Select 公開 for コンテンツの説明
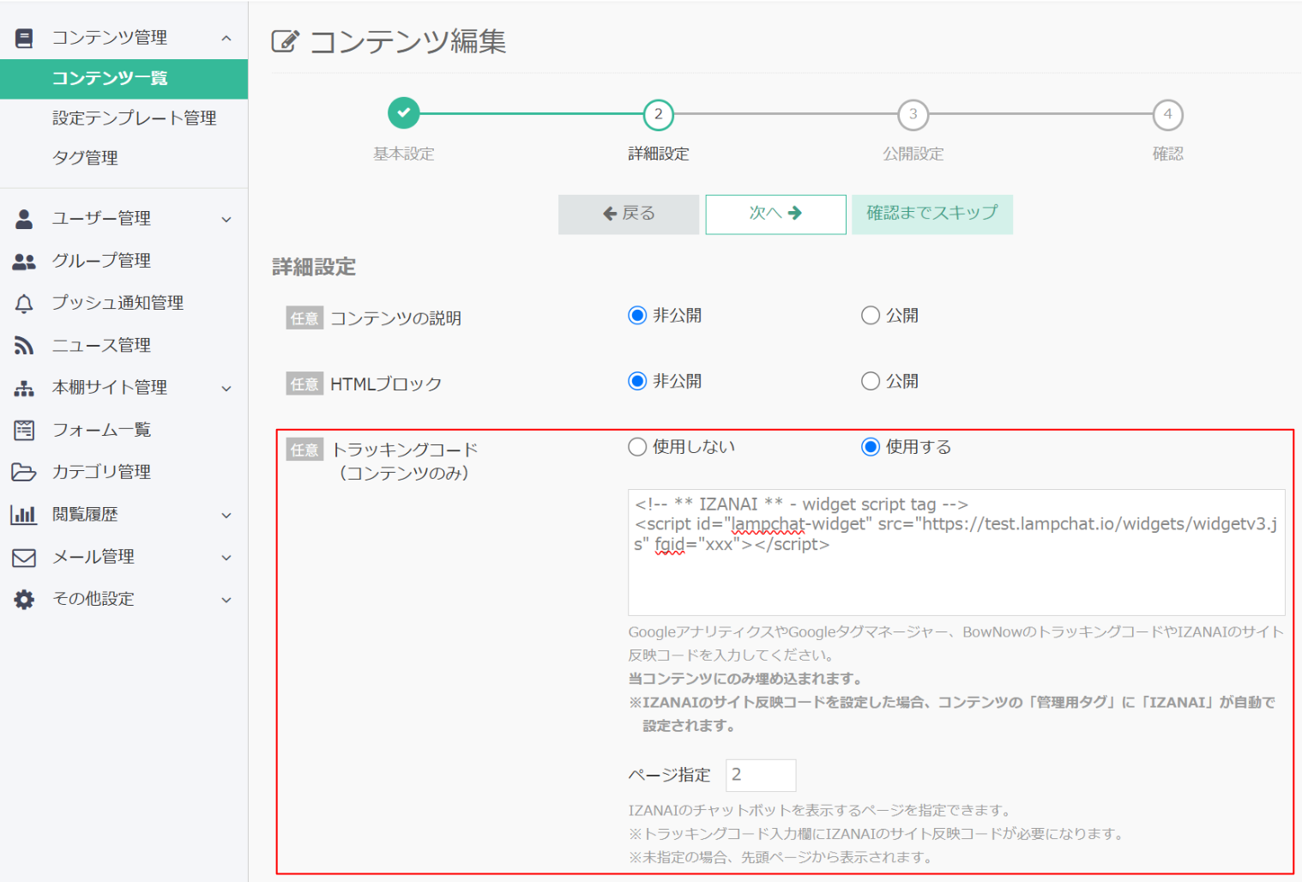Screen dimensions: 1302x882 871,316
